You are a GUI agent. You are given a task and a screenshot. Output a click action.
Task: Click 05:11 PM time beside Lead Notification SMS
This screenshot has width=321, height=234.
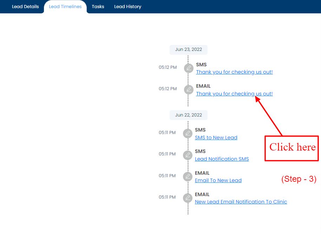167,154
